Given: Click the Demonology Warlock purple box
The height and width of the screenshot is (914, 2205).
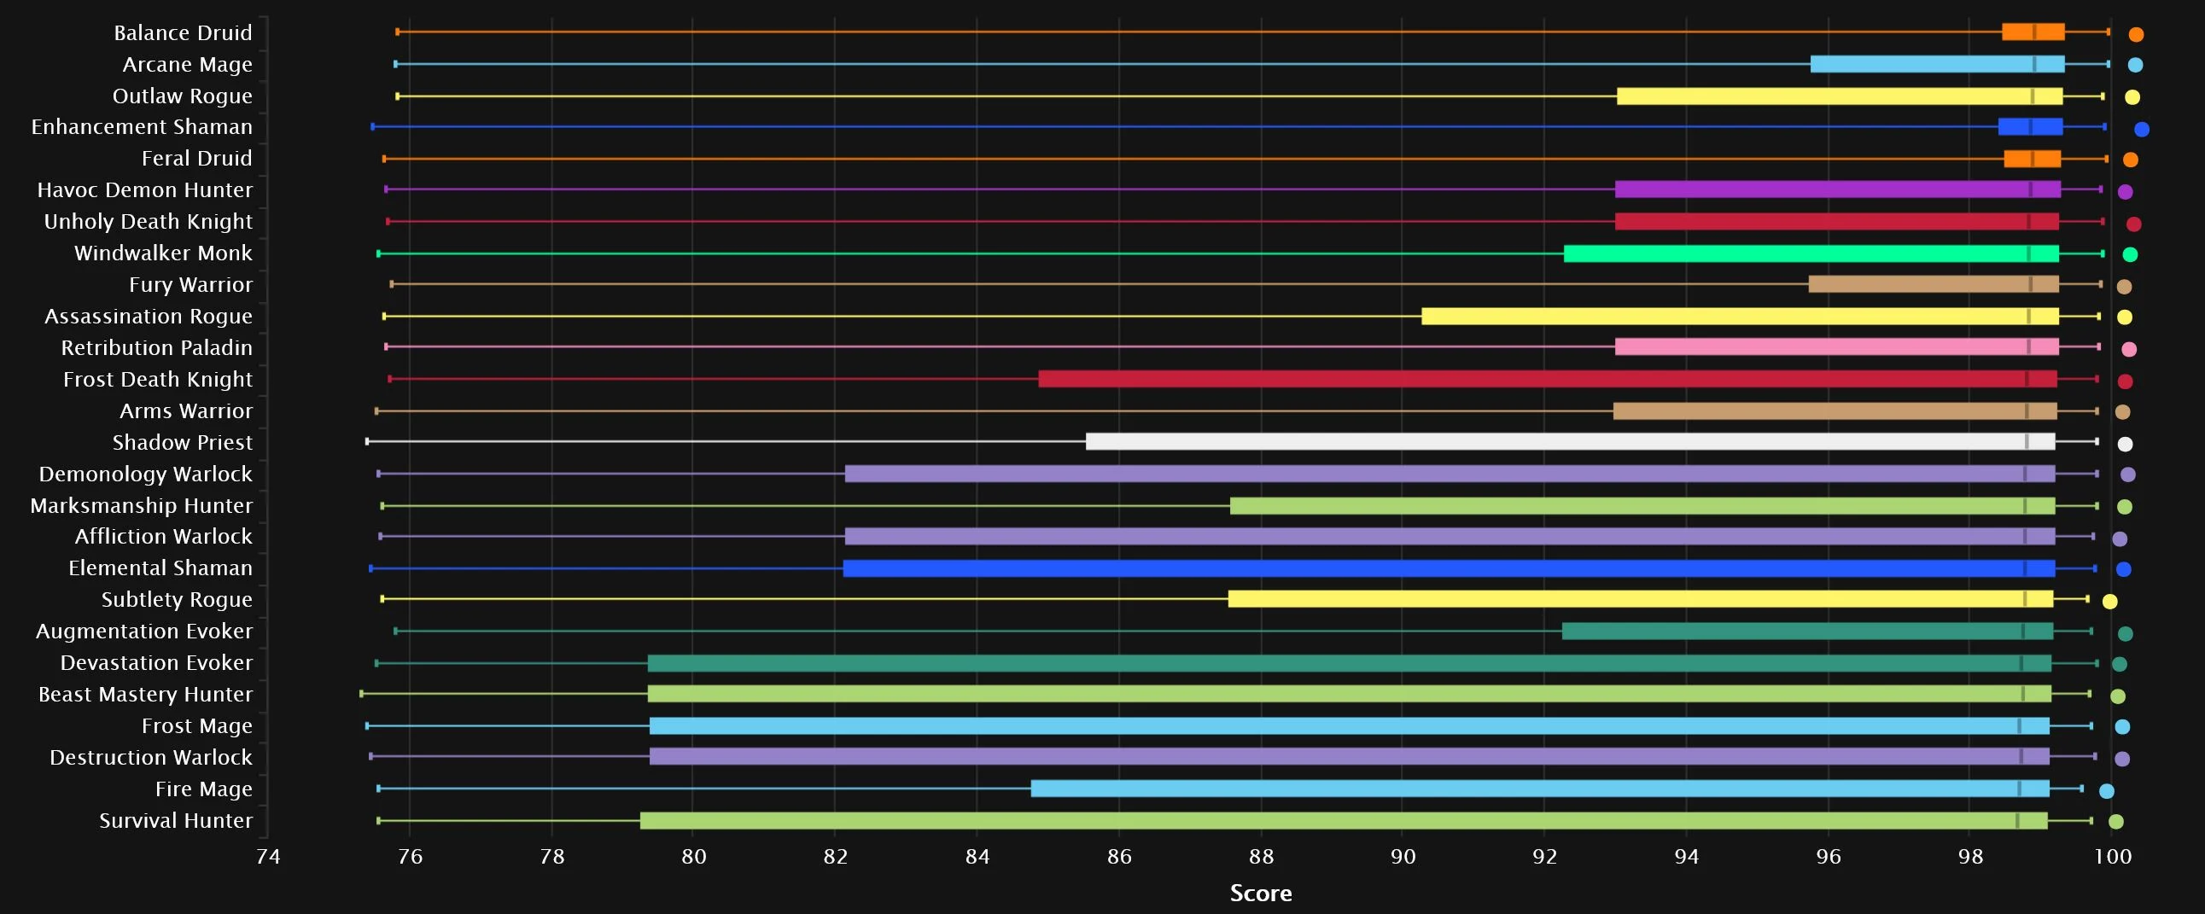Looking at the screenshot, I should tap(1450, 474).
